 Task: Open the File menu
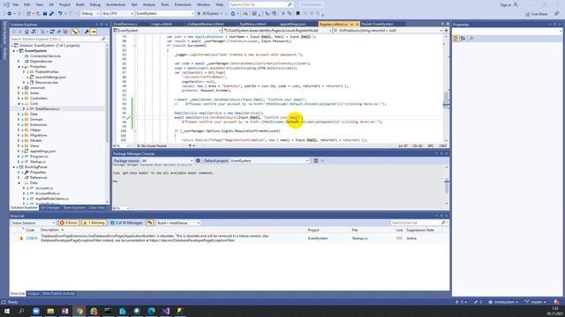(x=15, y=4)
